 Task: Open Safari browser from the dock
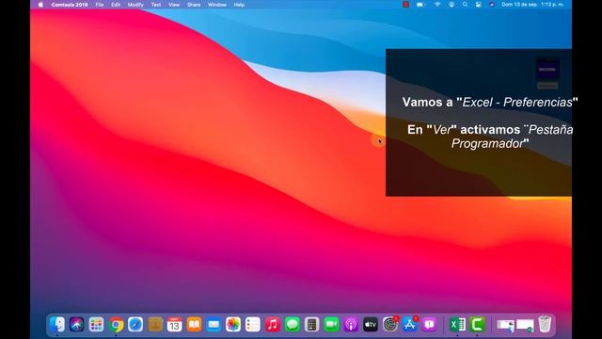(135, 325)
